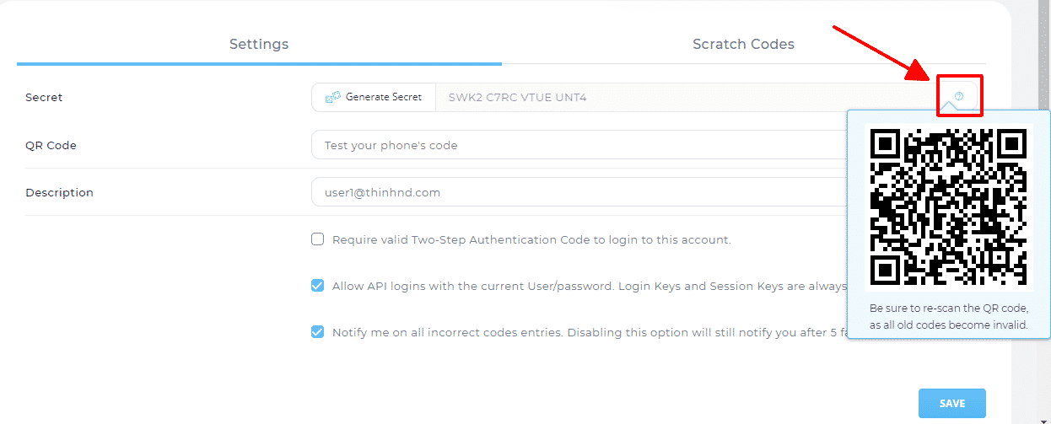1051x424 pixels.
Task: Click the vertical scrollbar on the right edge
Action: [x=1044, y=211]
